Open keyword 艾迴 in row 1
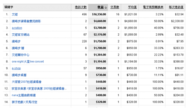Viewport: 189px width, 112px height. [15, 14]
